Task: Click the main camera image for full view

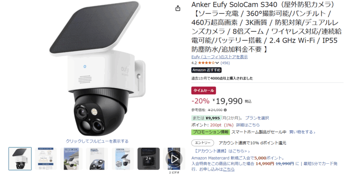Action: click(x=97, y=69)
